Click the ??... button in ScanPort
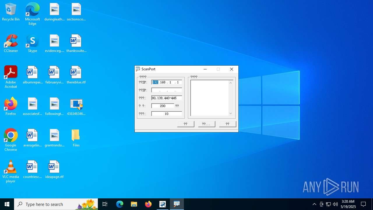 pos(207,124)
